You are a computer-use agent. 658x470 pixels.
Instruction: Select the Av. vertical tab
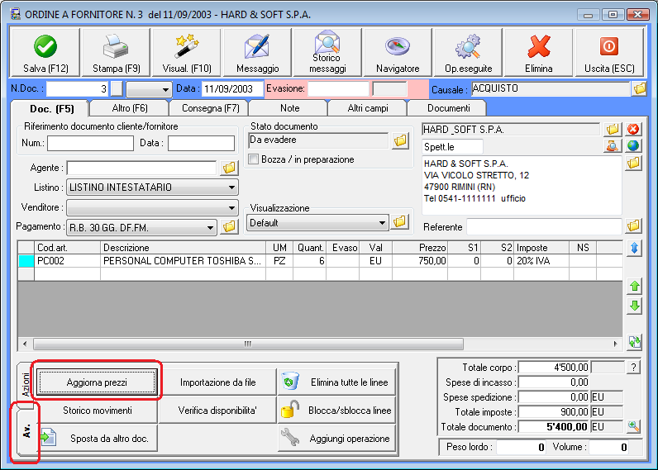tap(26, 431)
